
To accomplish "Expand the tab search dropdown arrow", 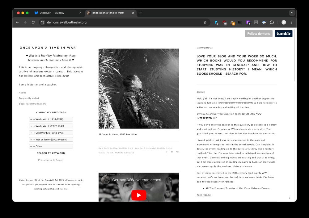I will 292,13.
